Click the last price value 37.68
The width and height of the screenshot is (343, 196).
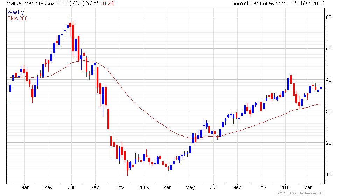[92, 3]
